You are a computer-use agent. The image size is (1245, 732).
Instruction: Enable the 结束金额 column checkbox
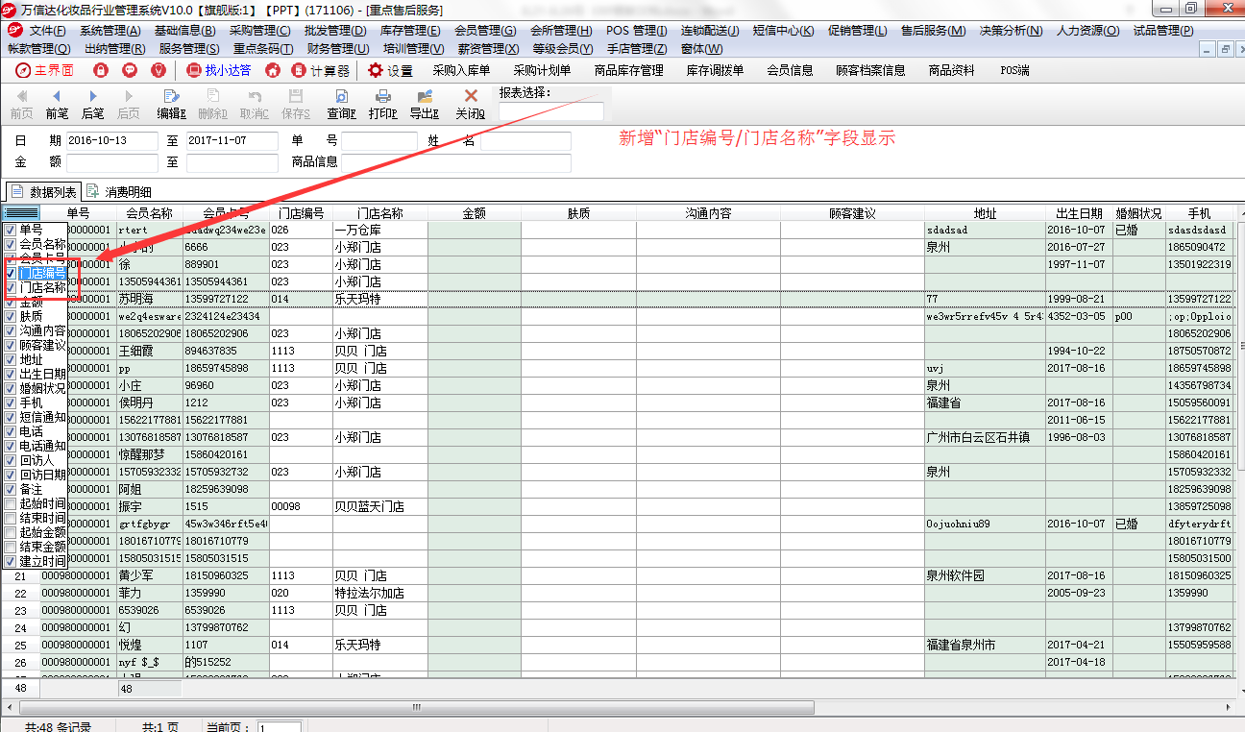point(10,547)
